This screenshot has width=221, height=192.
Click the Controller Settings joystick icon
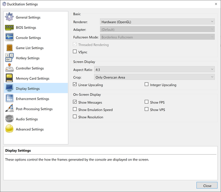(x=9, y=68)
